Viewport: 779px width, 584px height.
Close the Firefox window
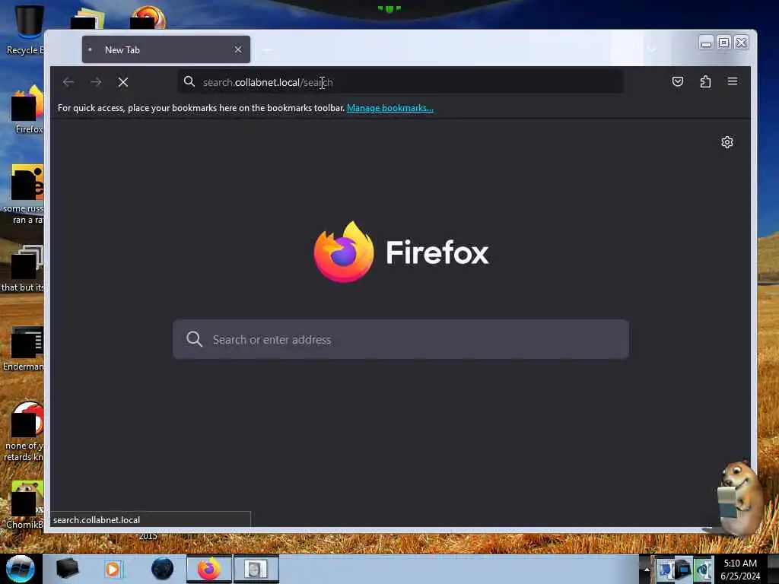[741, 43]
